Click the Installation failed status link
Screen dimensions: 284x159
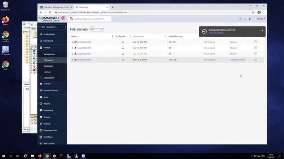pyautogui.click(x=237, y=60)
